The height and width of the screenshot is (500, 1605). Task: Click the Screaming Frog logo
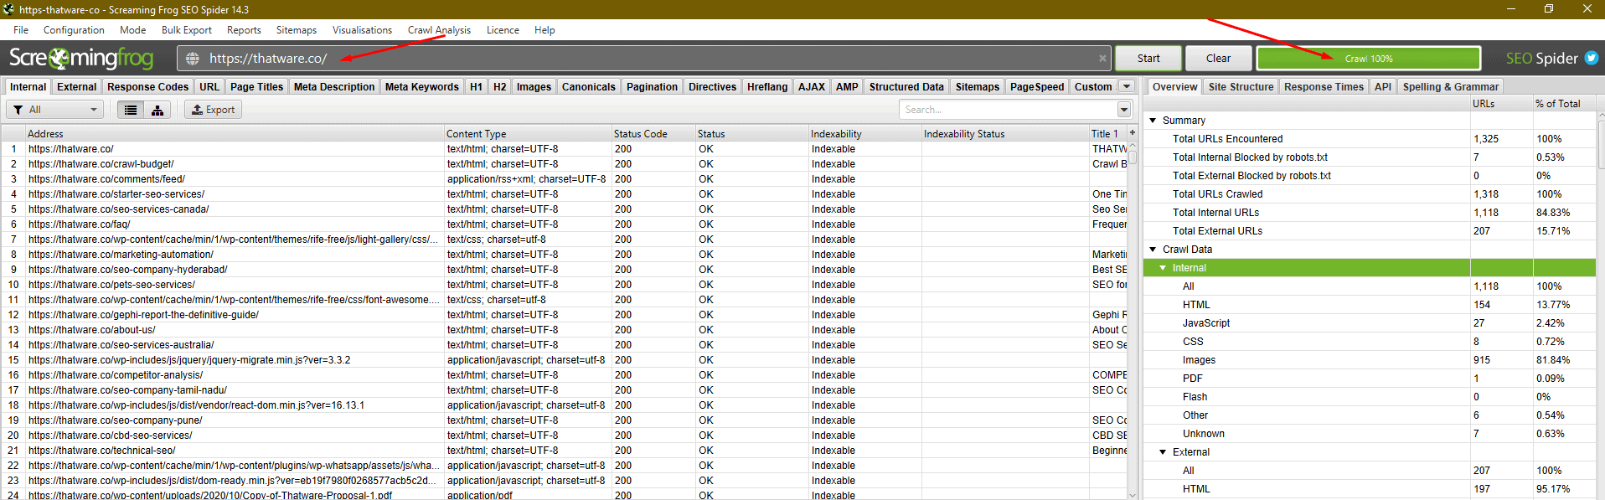81,58
